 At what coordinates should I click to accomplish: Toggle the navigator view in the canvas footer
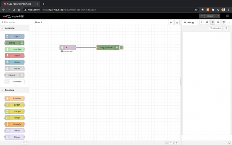(167, 143)
